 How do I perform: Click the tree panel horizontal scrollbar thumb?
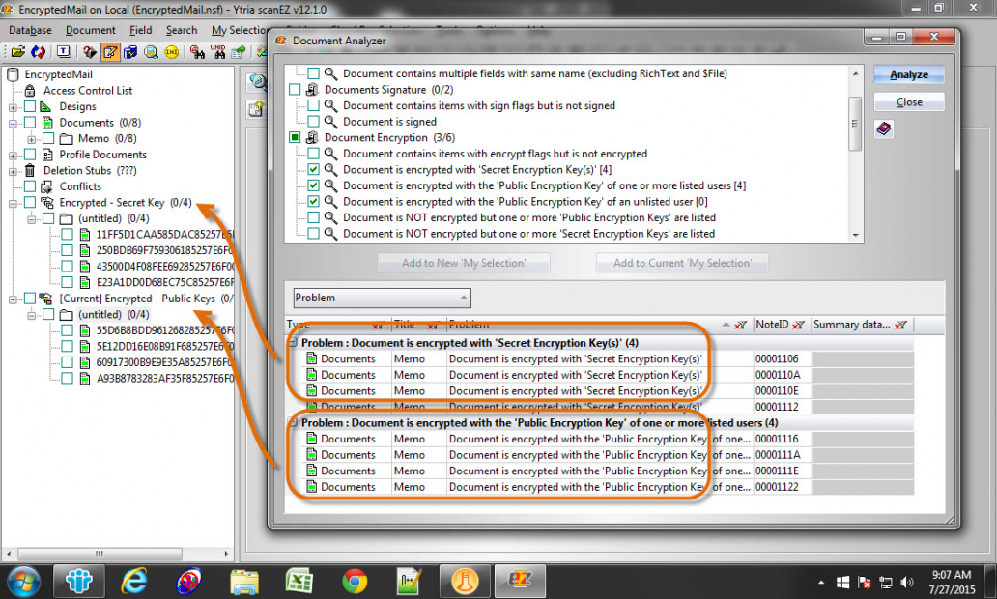(100, 554)
